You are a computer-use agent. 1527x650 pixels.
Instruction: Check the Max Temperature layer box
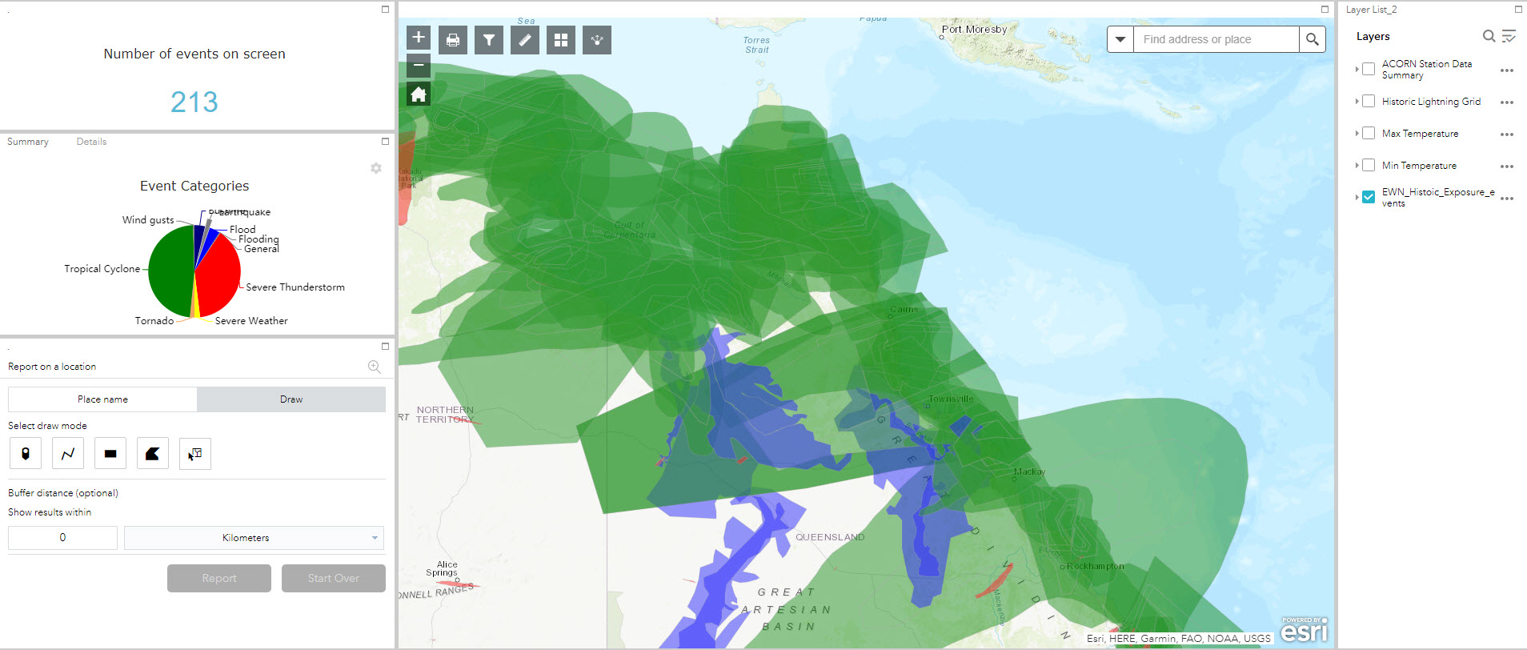(x=1369, y=134)
